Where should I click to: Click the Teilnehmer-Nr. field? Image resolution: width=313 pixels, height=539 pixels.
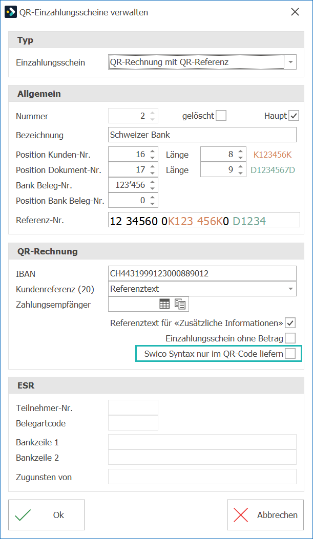click(133, 407)
